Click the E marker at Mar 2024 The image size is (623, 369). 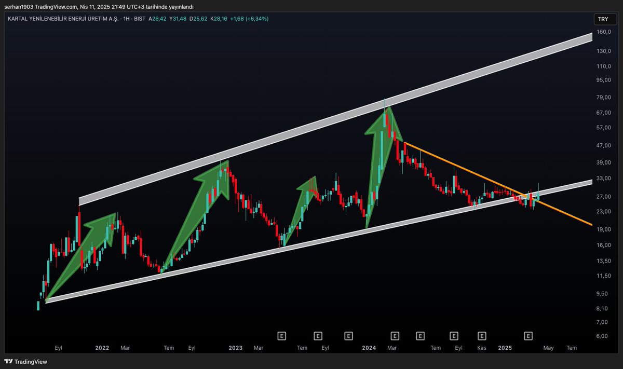[395, 336]
